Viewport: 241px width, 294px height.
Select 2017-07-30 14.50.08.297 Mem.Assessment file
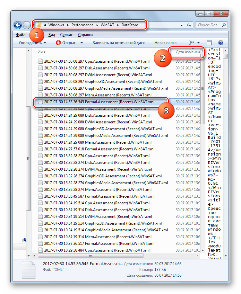coord(98,95)
